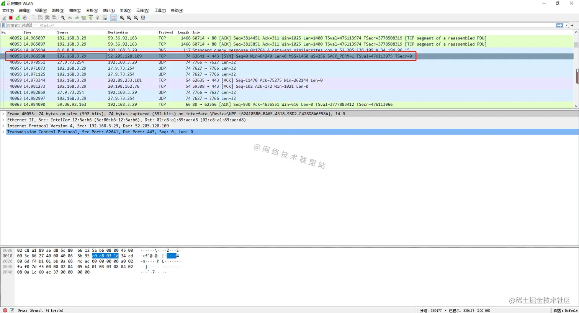The width and height of the screenshot is (579, 313).
Task: Sort by the No. column header
Action: point(11,33)
